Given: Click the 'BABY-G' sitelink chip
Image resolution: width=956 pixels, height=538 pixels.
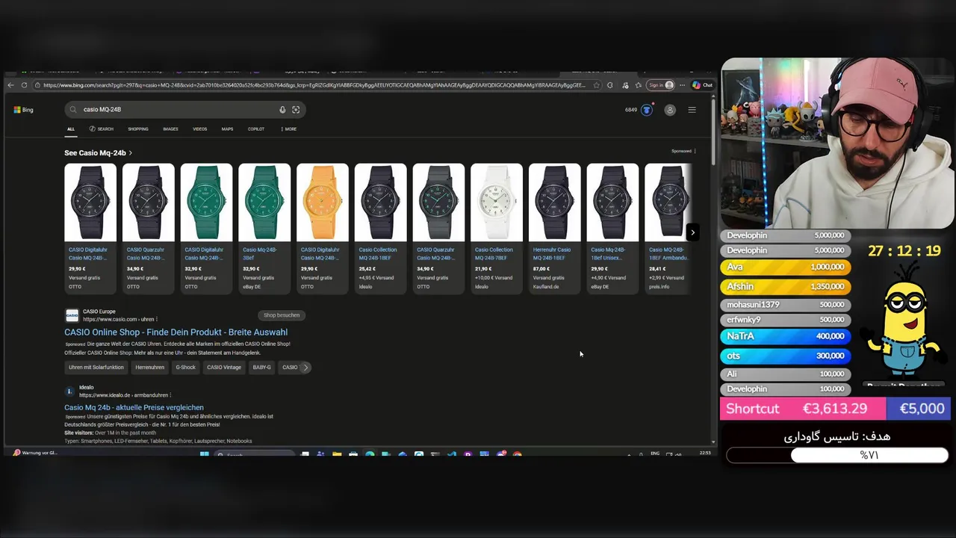Looking at the screenshot, I should [x=261, y=368].
